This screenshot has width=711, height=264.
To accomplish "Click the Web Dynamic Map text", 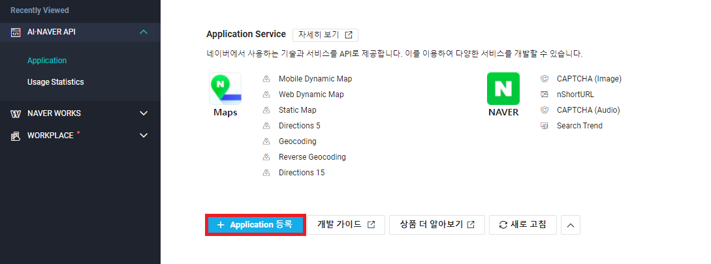I will point(311,95).
